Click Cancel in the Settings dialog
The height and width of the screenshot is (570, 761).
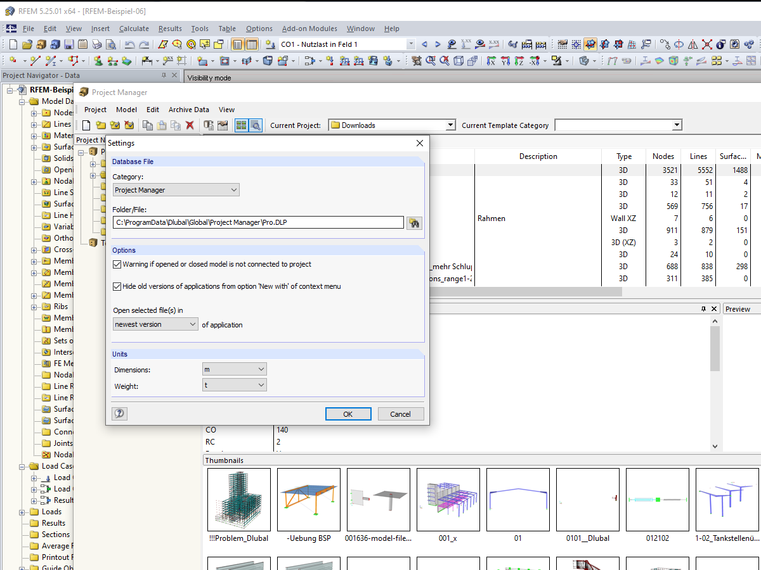tap(401, 414)
